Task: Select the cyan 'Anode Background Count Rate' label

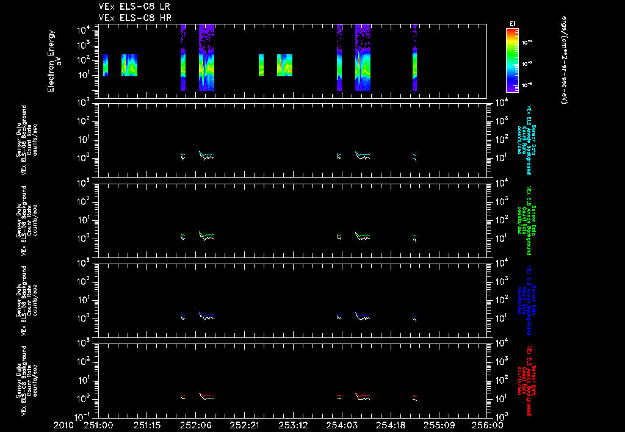Action: pos(527,140)
